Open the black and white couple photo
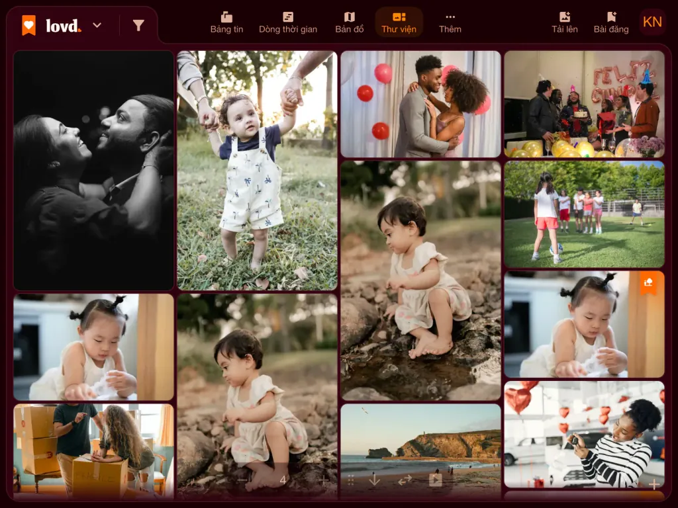Image resolution: width=678 pixels, height=508 pixels. [93, 171]
